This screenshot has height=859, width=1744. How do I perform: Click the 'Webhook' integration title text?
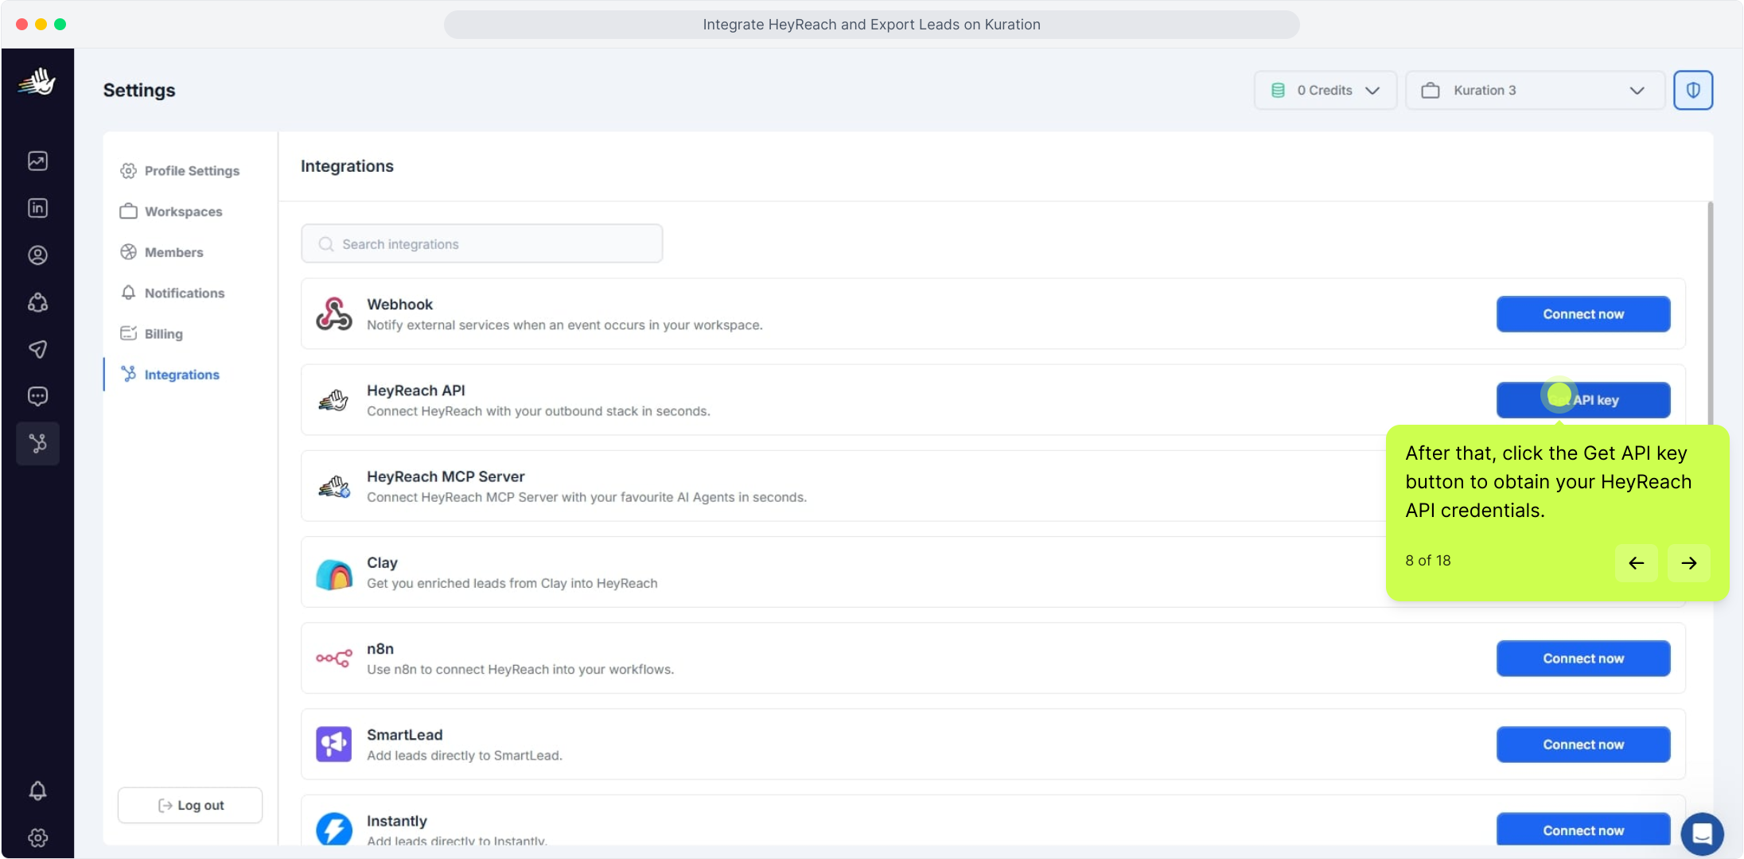tap(399, 305)
